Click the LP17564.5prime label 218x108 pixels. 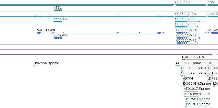[x=197, y=99]
